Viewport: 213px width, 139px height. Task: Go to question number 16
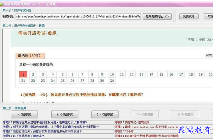171,74
